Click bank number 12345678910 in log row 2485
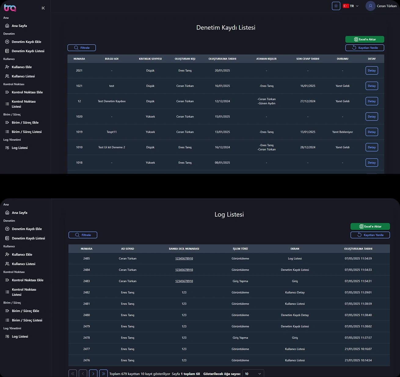This screenshot has width=400, height=377. [x=184, y=258]
